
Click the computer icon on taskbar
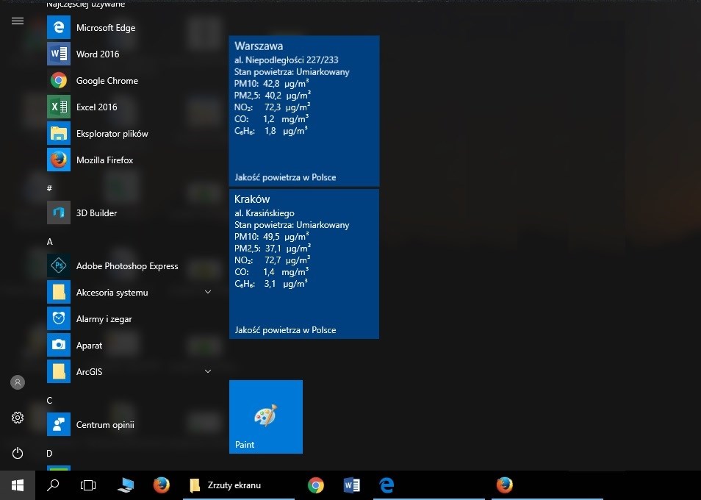pos(126,485)
